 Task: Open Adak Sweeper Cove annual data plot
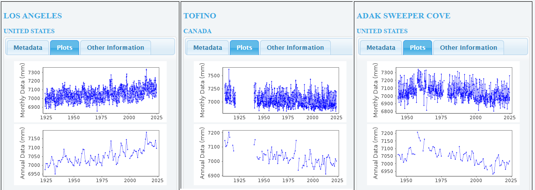(443, 155)
